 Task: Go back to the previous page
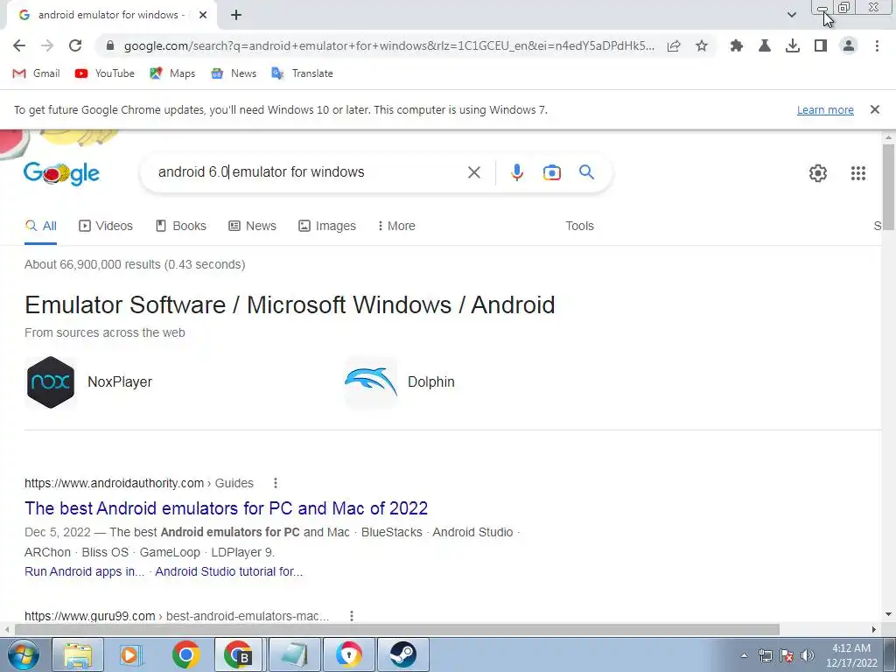tap(19, 45)
